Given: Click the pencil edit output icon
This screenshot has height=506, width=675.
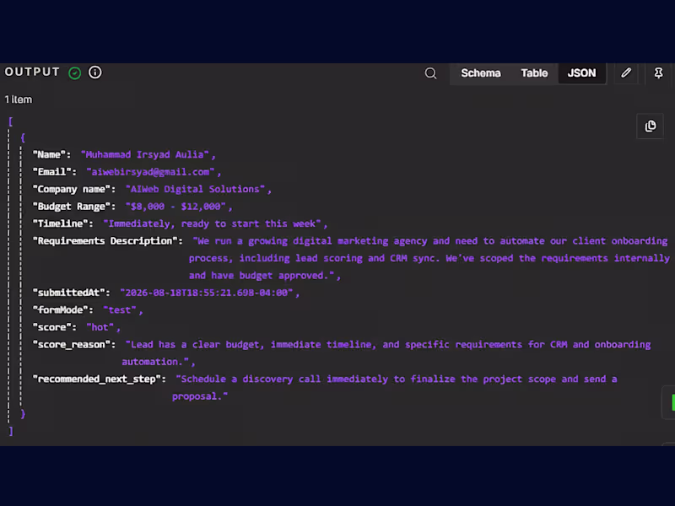Looking at the screenshot, I should click(x=626, y=73).
